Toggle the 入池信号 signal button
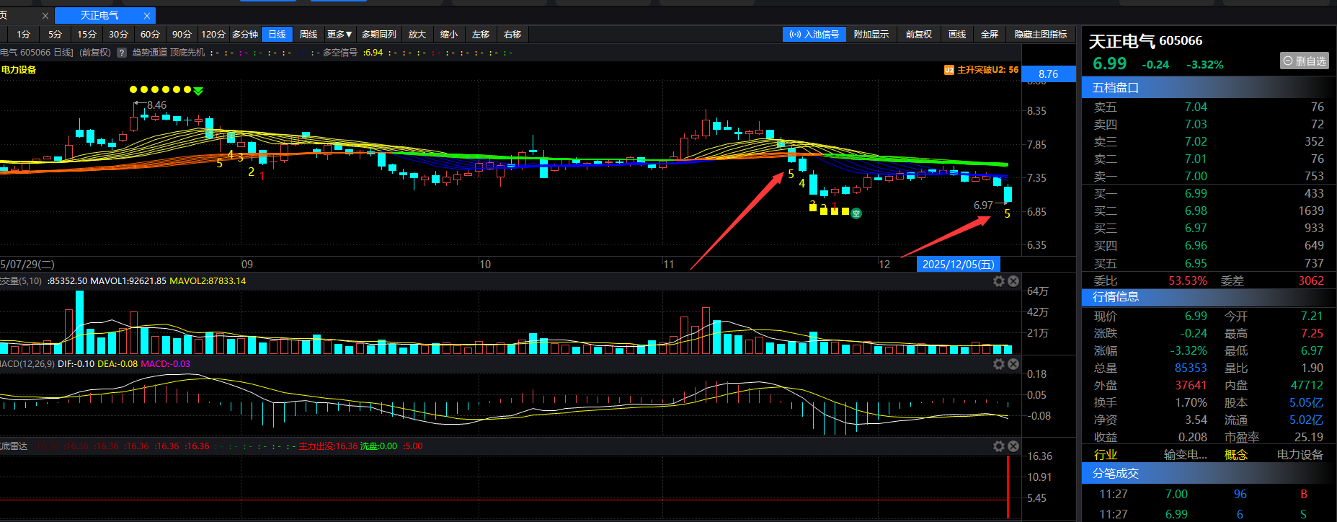Image resolution: width=1337 pixels, height=522 pixels. click(x=814, y=34)
